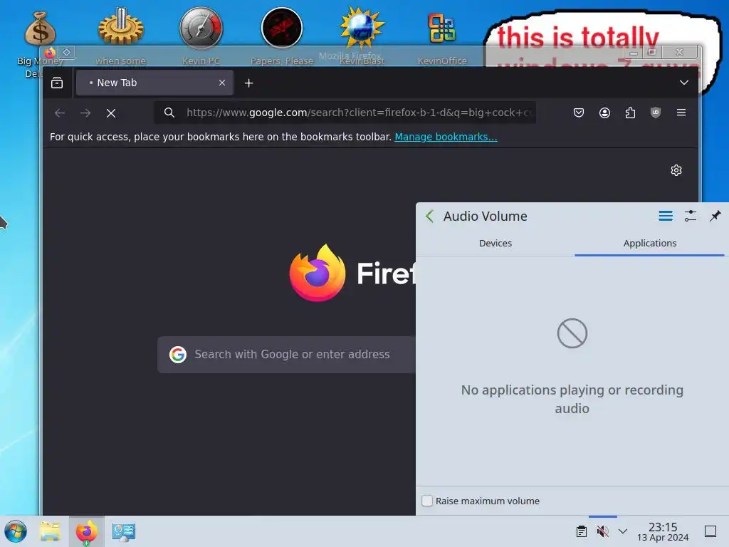The width and height of the screenshot is (729, 547).
Task: Open the uBlock Origin shield icon
Action: (x=656, y=113)
